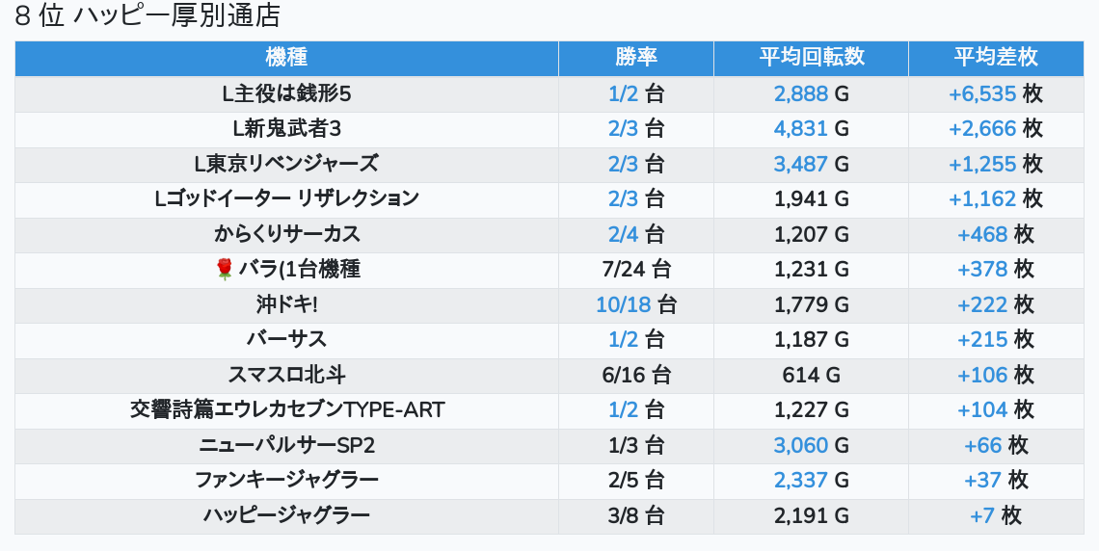This screenshot has width=1099, height=551.
Task: Click the 平均差枚 column header
Action: point(995,57)
